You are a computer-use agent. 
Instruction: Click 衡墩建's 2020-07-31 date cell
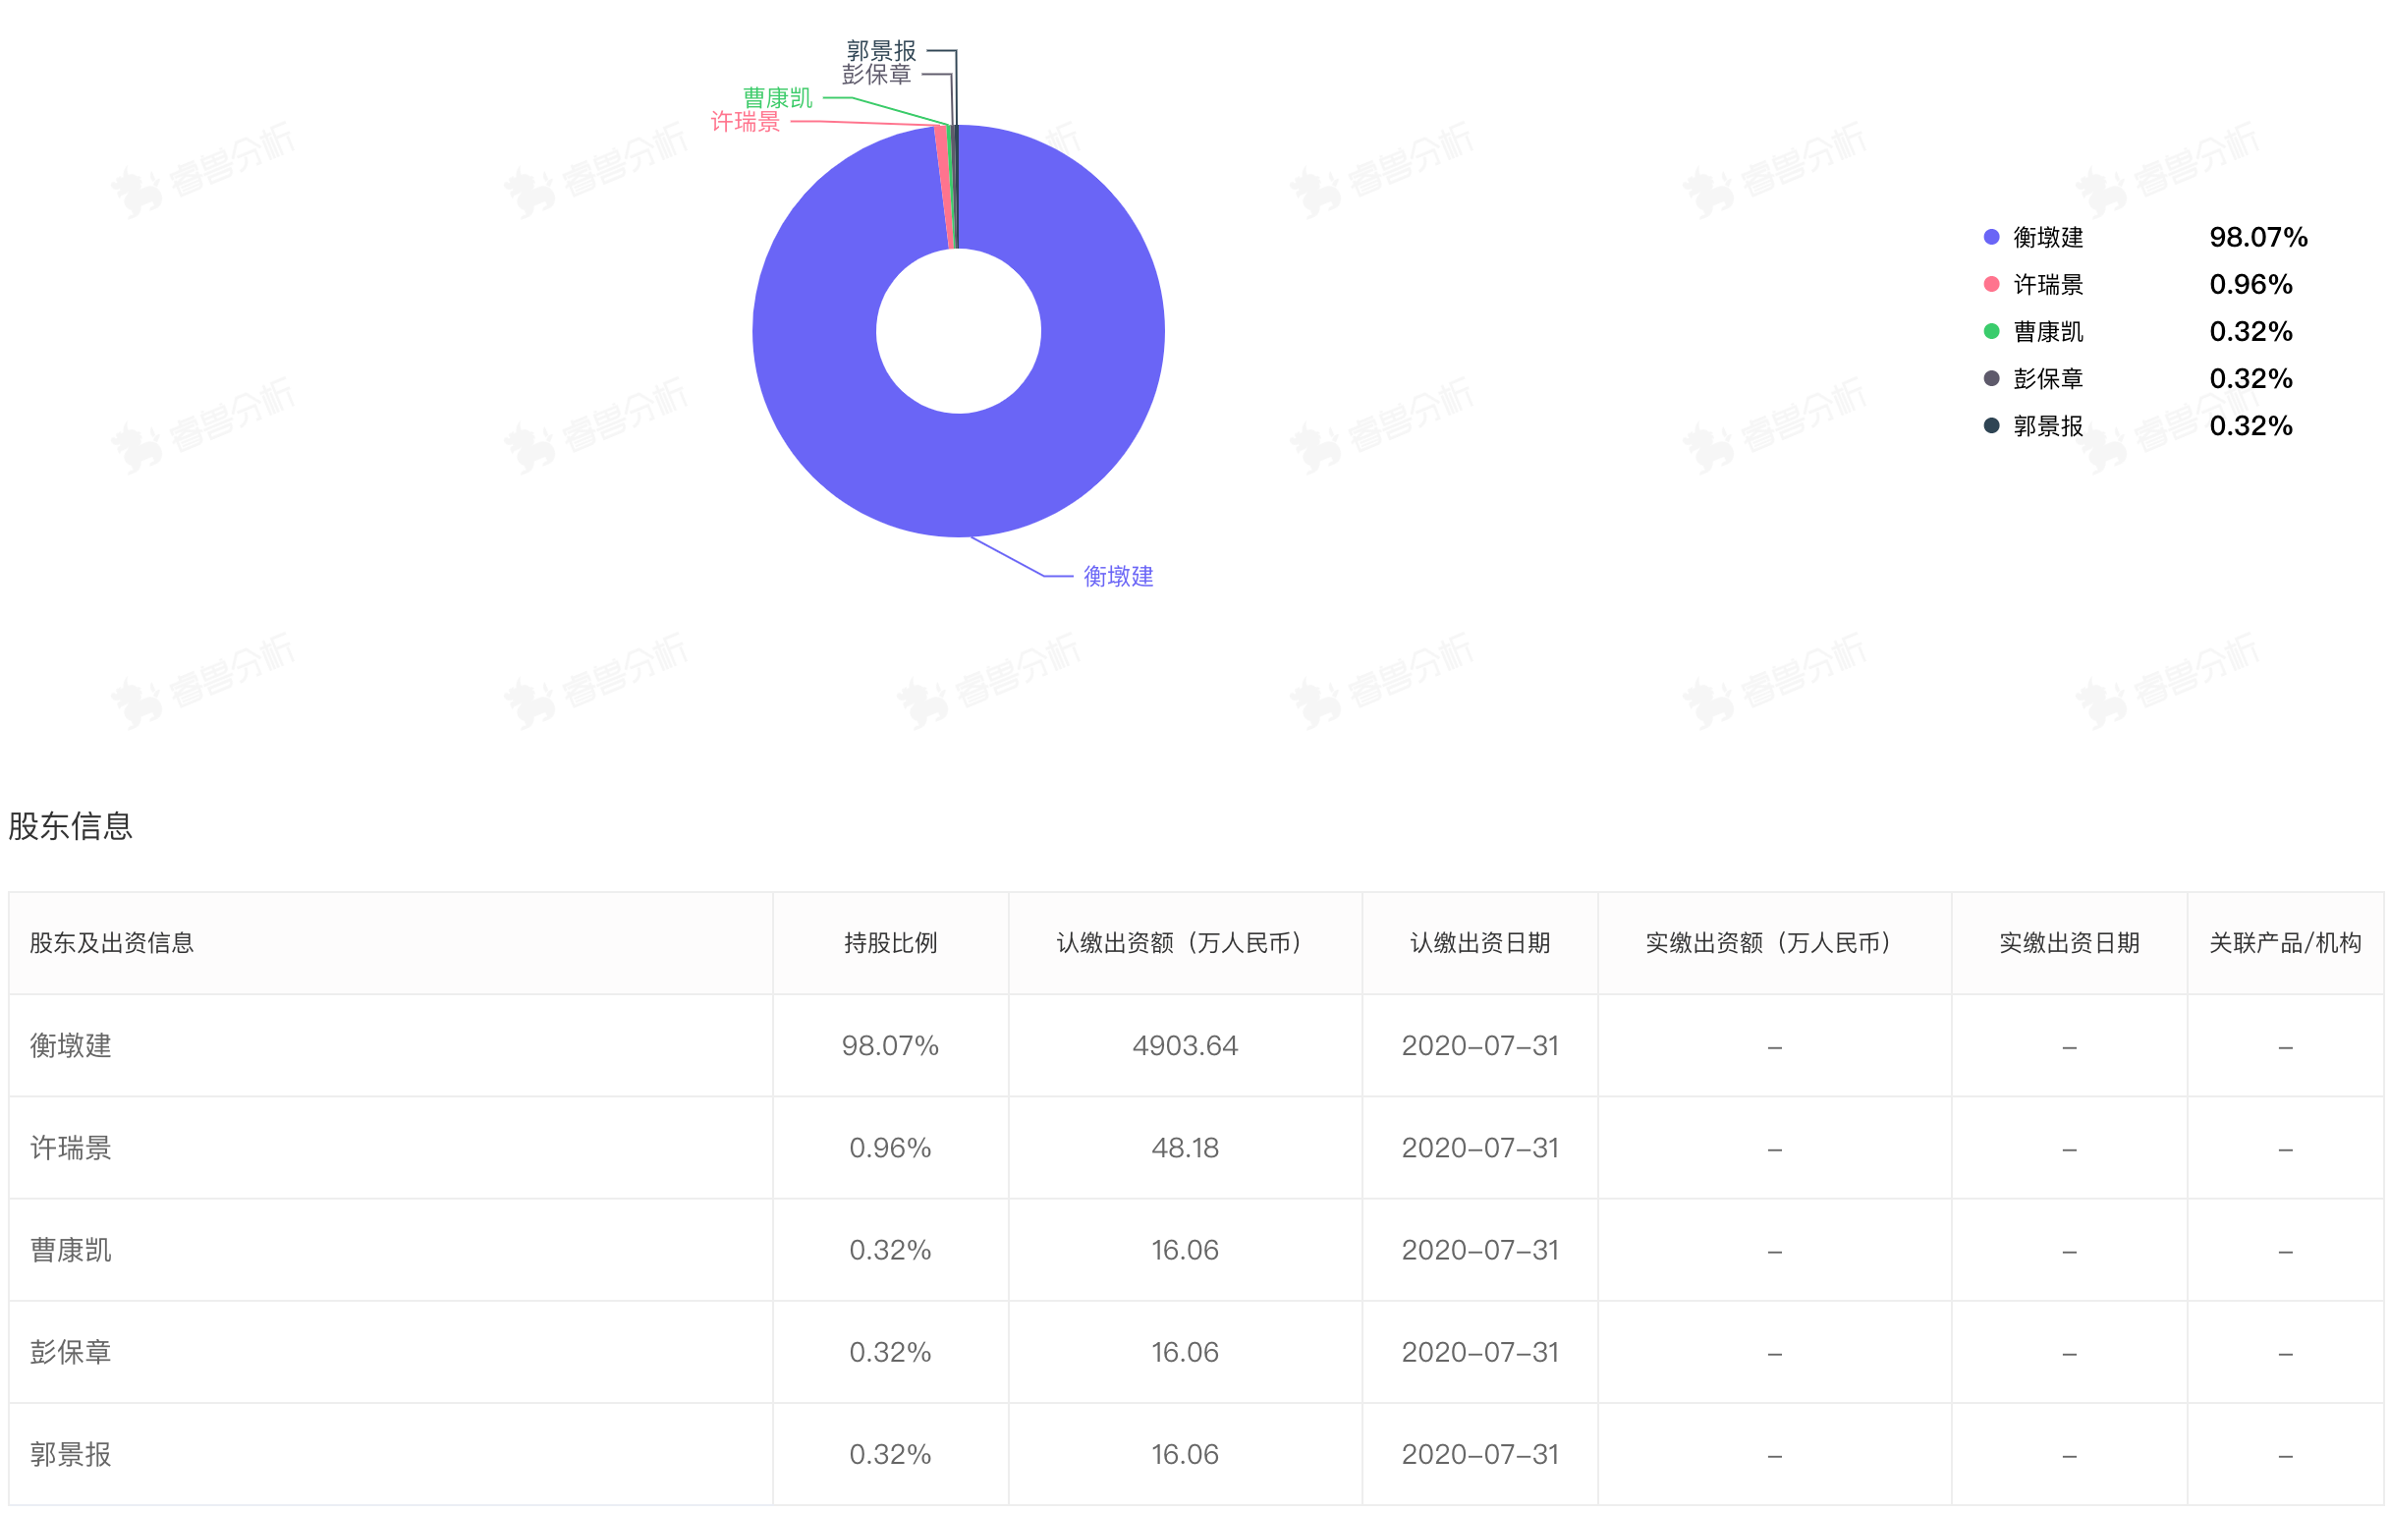pyautogui.click(x=1480, y=1045)
